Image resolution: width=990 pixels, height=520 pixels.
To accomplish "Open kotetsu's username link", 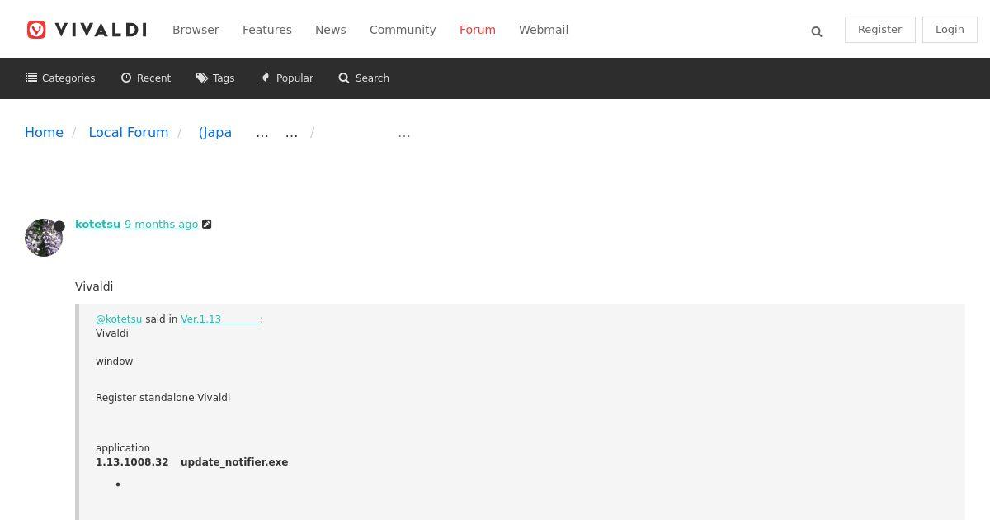I will (97, 225).
